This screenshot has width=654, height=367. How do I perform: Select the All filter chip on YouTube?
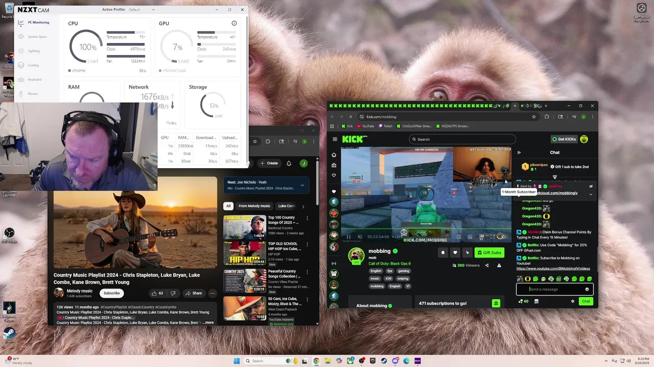coord(228,206)
